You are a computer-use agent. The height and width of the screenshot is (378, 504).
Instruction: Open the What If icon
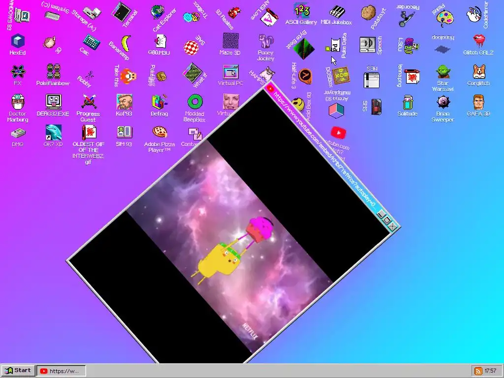coord(192,73)
